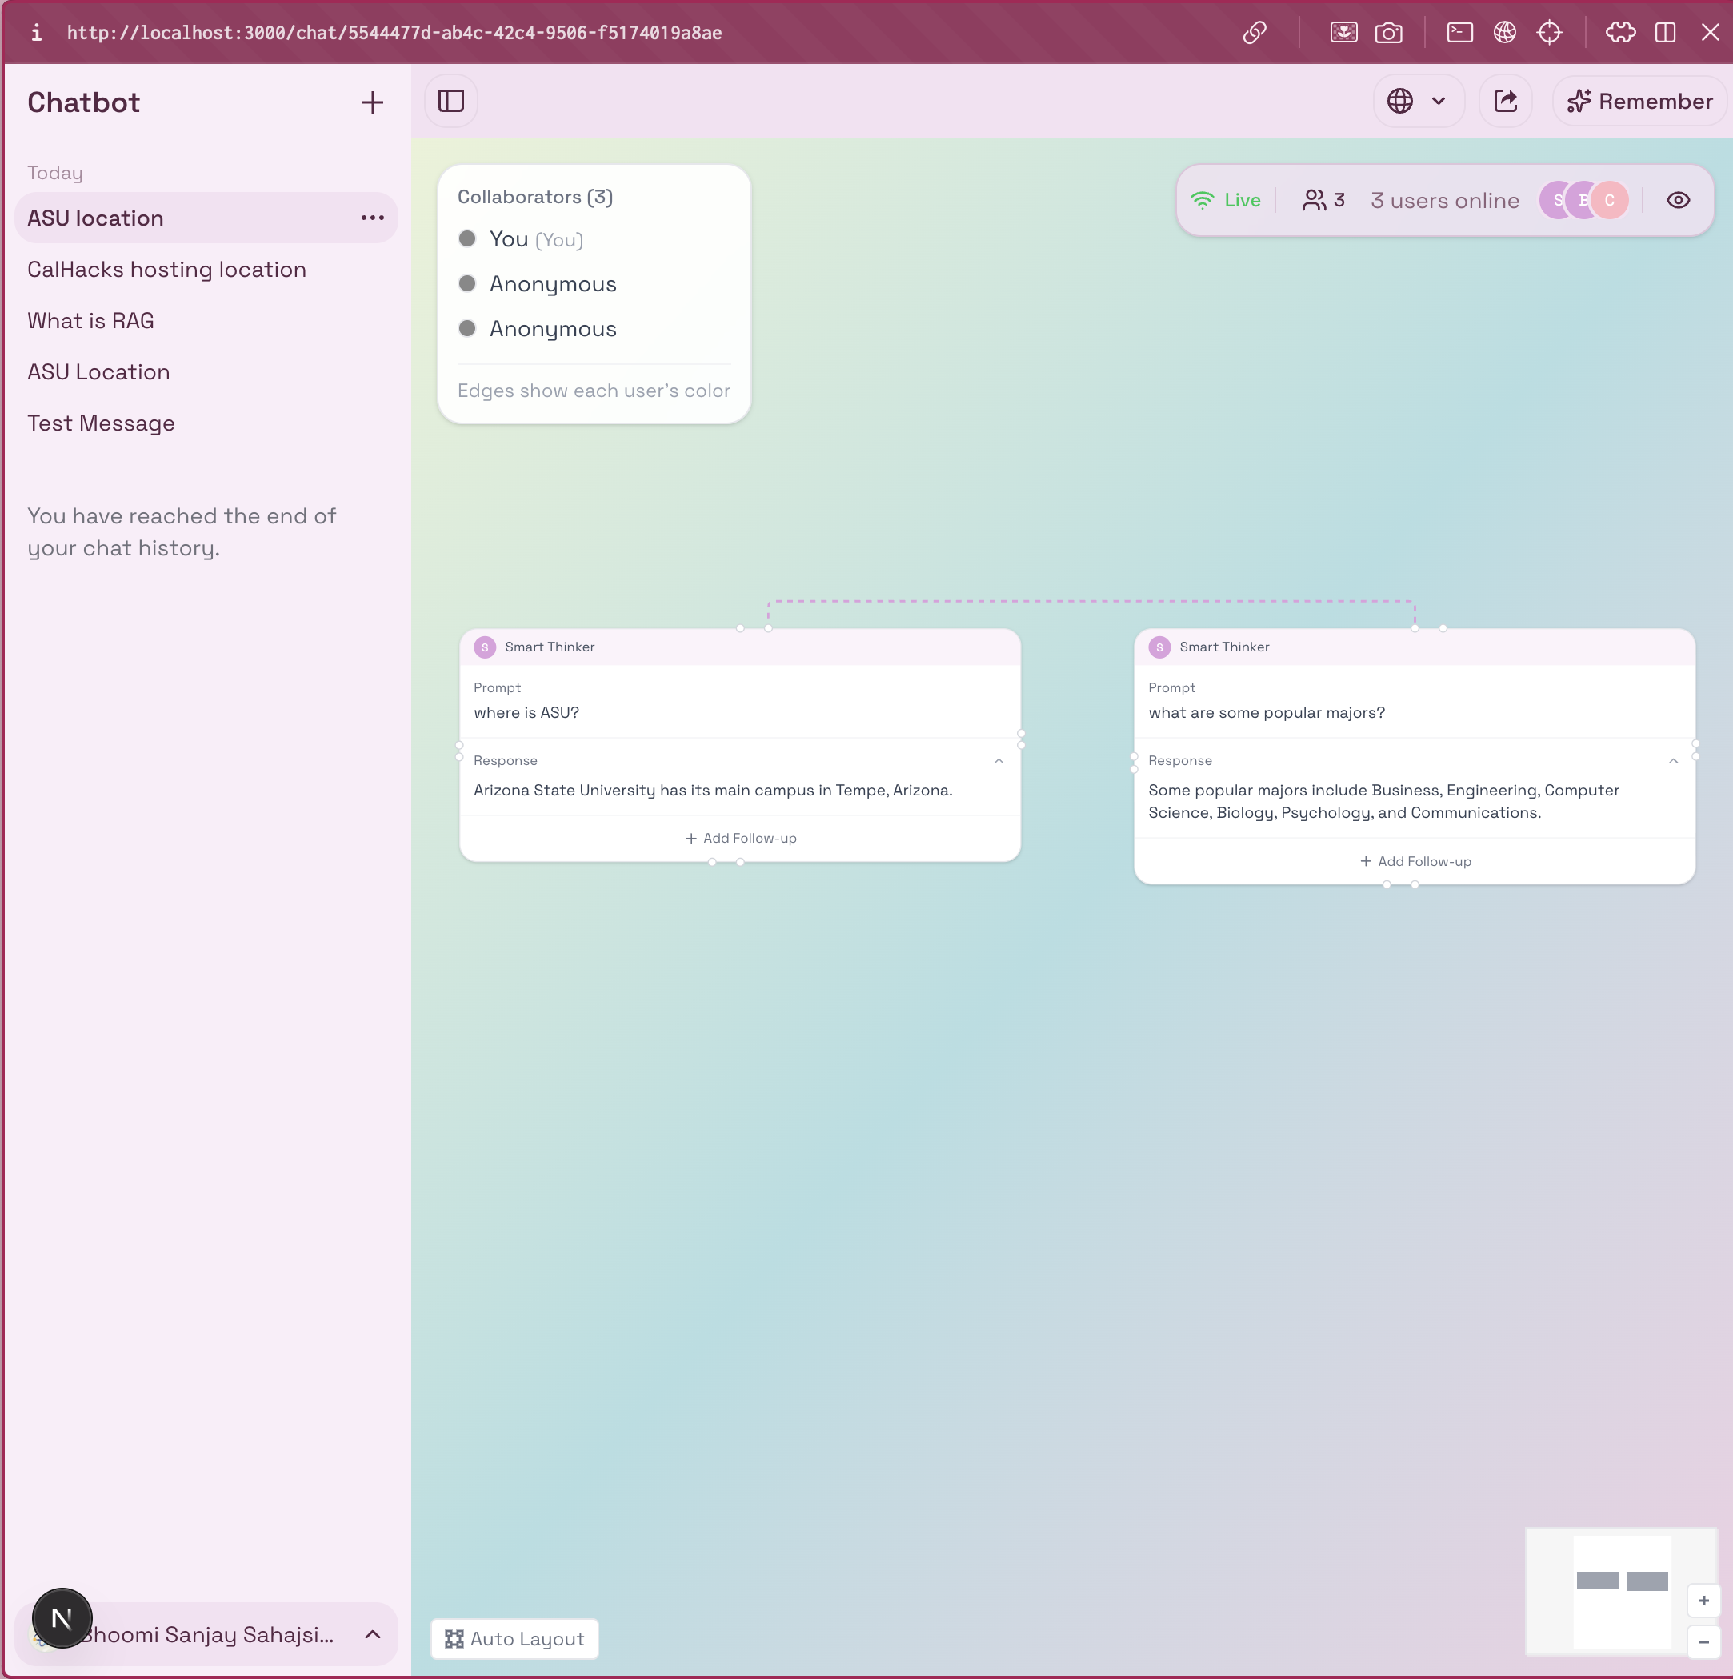Zoom out with the minus control
The height and width of the screenshot is (1679, 1733).
(x=1703, y=1641)
